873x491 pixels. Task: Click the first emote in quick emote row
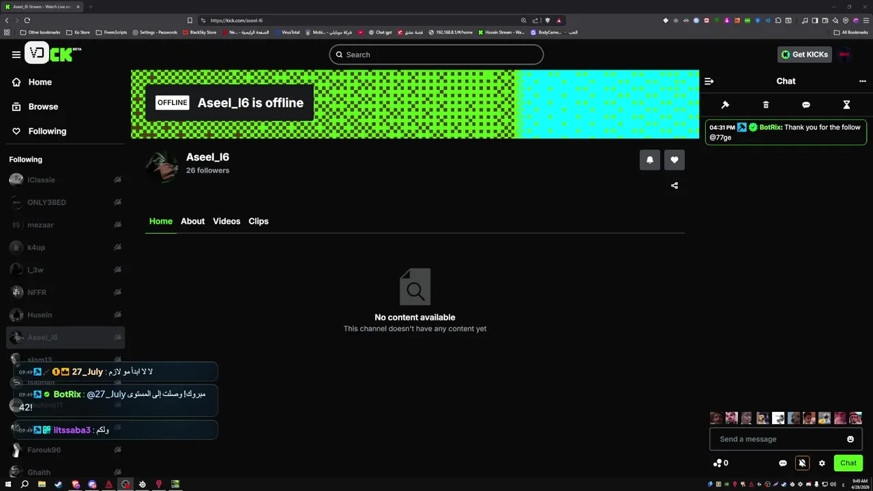click(716, 418)
